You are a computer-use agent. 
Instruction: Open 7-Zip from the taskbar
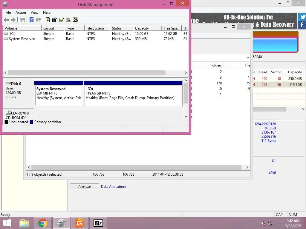pos(98,223)
